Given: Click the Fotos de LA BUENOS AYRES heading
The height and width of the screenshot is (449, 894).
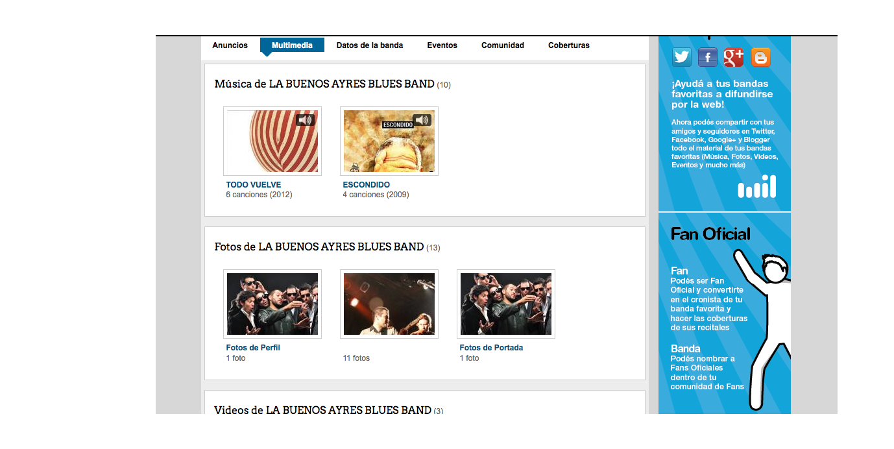Looking at the screenshot, I should [x=319, y=247].
